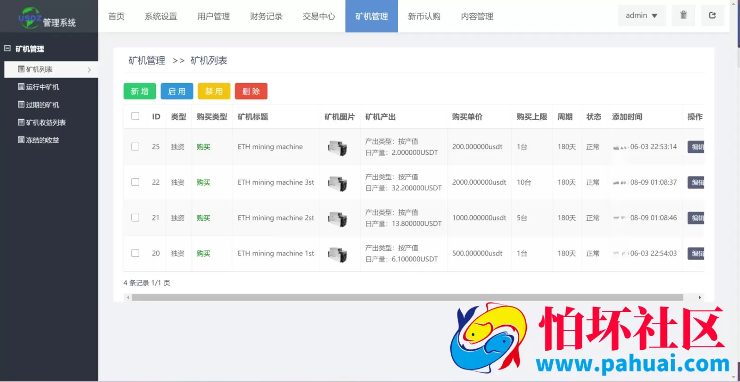Click the logout arrow icon in header
740x382 pixels.
tap(713, 15)
